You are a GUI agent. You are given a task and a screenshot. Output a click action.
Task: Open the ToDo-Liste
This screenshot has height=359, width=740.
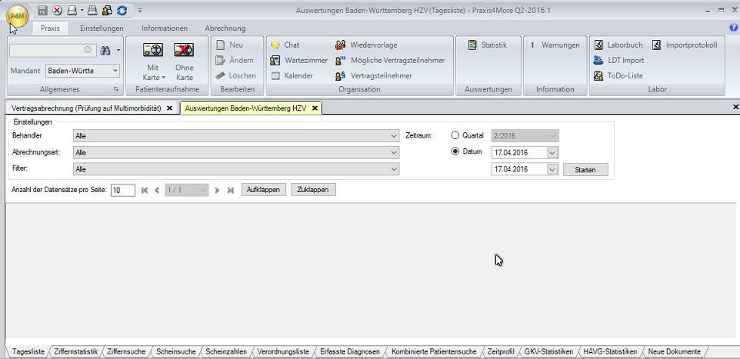(x=618, y=75)
